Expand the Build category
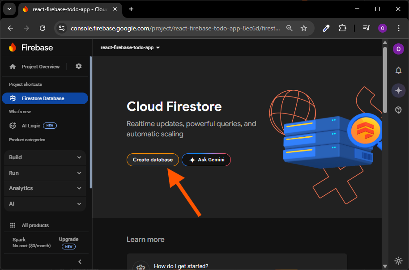Viewport: 409px width, 270px height. 45,157
